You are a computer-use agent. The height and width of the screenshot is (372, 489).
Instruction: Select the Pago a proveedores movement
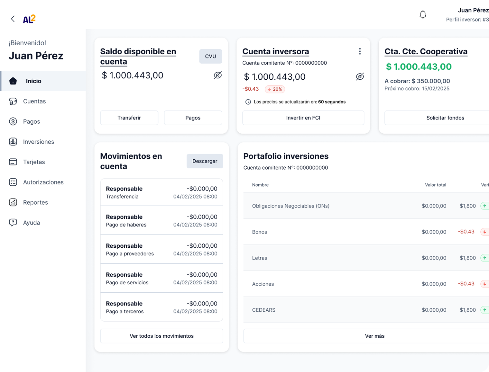161,250
